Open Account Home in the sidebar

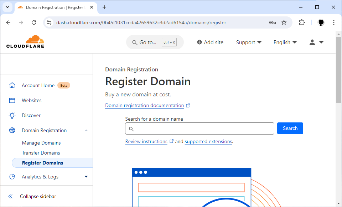coord(38,85)
